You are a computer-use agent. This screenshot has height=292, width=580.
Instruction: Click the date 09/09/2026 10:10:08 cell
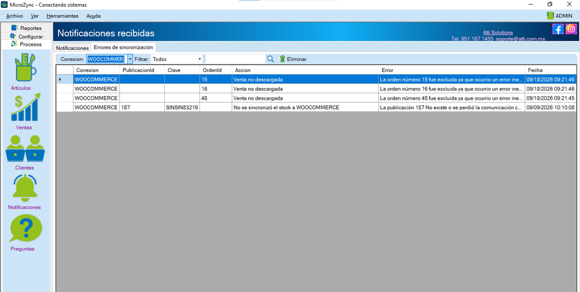(x=551, y=107)
